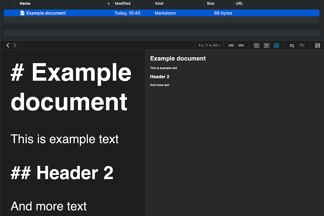Sort the list by Name column
The width and height of the screenshot is (324, 216).
pos(25,3)
